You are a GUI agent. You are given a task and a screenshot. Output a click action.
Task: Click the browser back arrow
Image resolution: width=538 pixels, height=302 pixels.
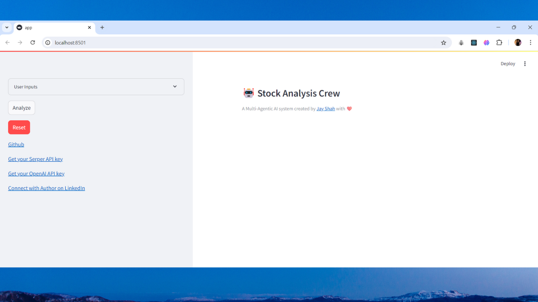[x=8, y=42]
